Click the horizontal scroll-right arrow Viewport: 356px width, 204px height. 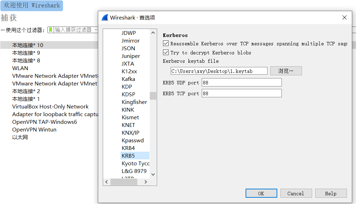click(146, 182)
